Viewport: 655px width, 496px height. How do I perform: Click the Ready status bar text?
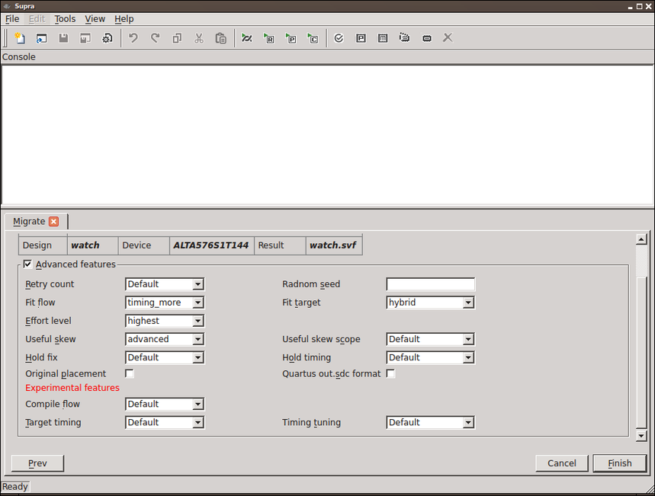click(x=15, y=486)
